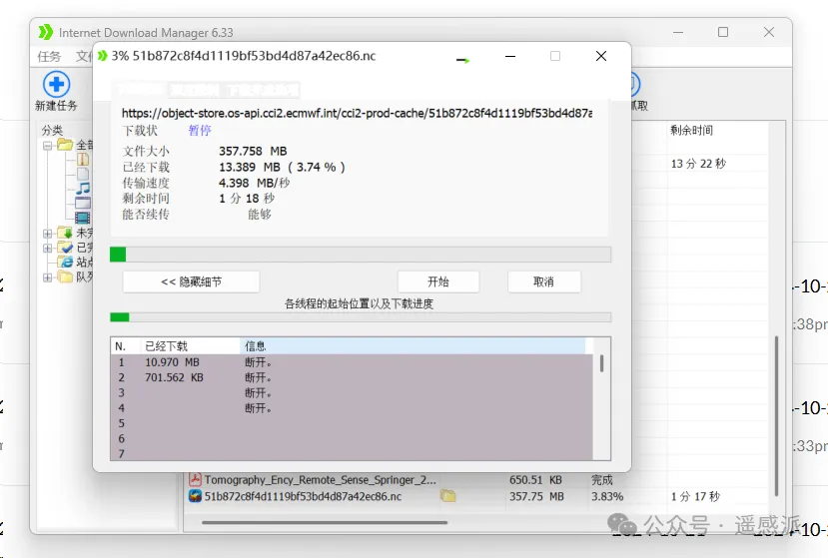This screenshot has height=558, width=828.
Task: Select the compressed archive category icon in tree
Action: click(83, 159)
